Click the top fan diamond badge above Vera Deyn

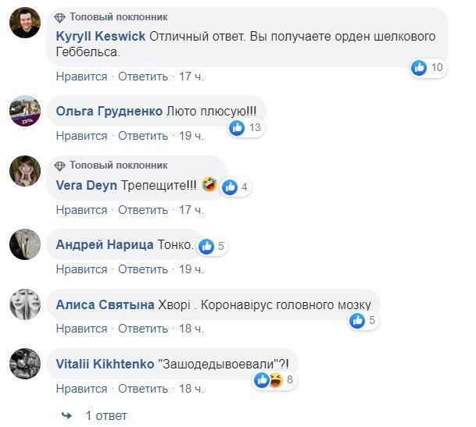(60, 165)
